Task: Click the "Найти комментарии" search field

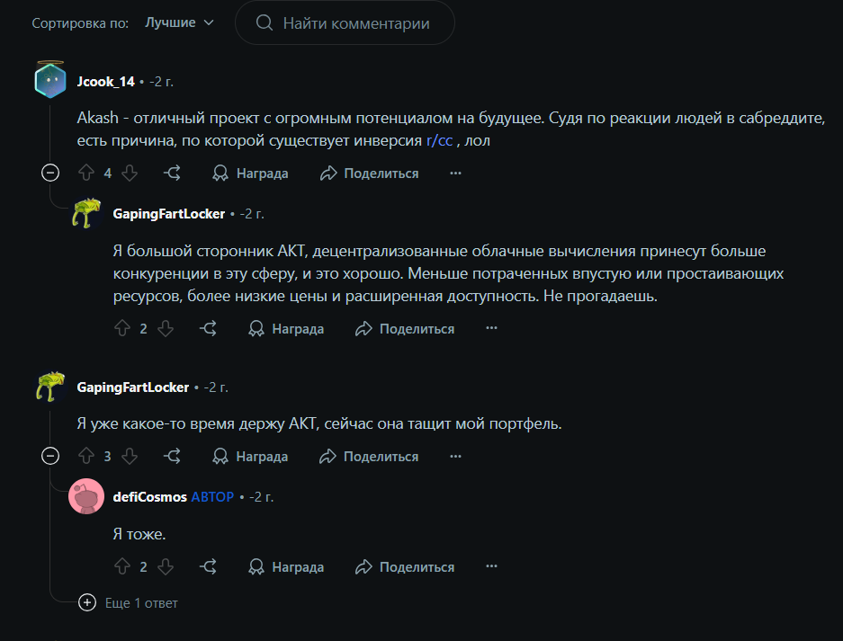Action: 355,23
